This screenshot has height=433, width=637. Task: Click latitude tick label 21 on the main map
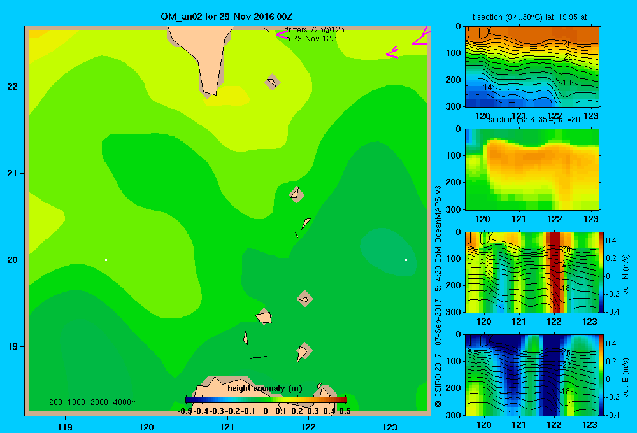[x=13, y=173]
